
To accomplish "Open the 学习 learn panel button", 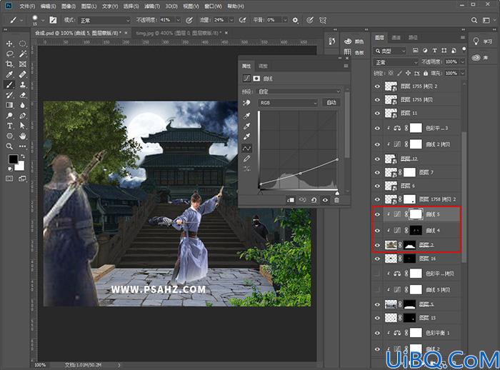I will [x=483, y=41].
